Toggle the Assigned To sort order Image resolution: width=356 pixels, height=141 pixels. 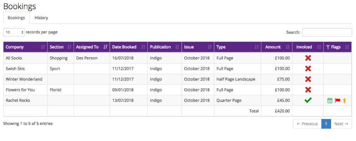pos(92,47)
